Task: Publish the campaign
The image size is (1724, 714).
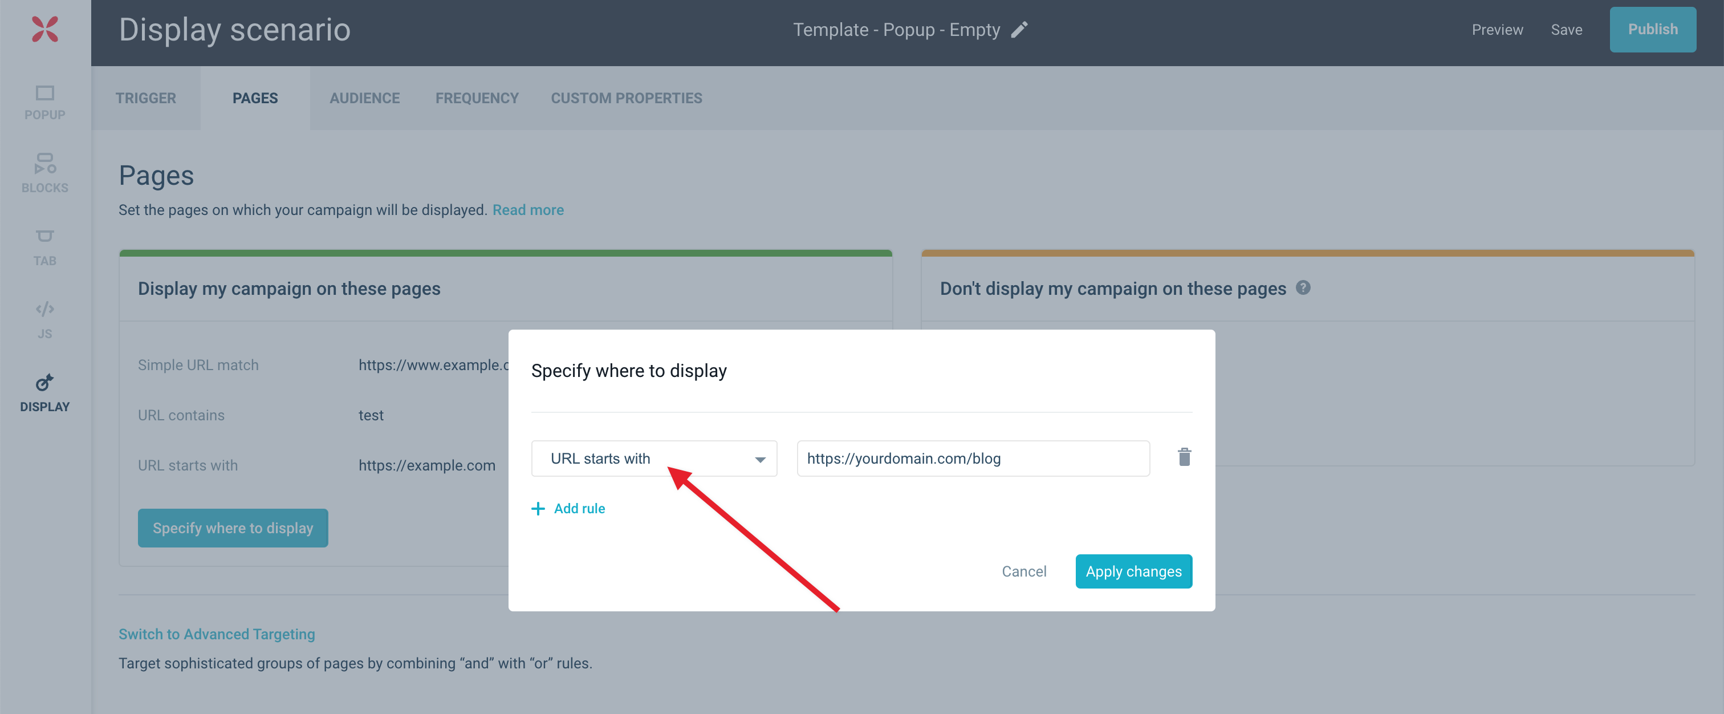Action: point(1652,30)
